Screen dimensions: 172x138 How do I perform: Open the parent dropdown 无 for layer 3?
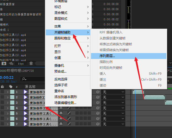[113, 103]
